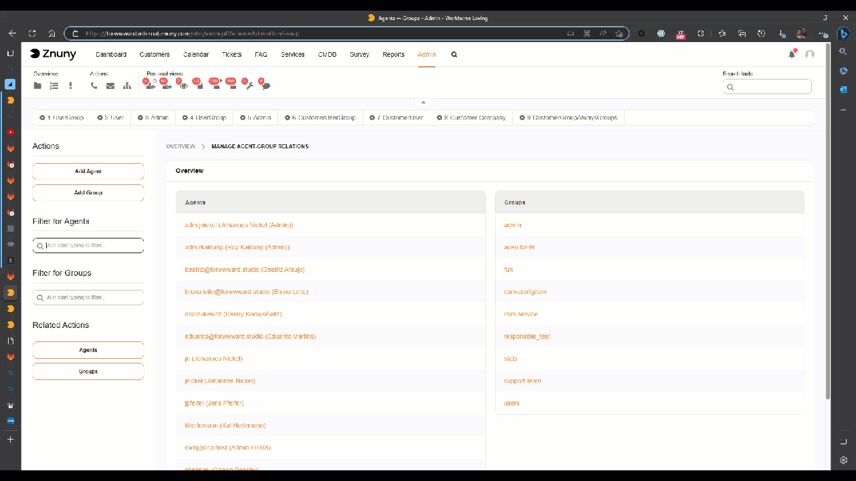Click the Add Group button
Image resolution: width=856 pixels, height=481 pixels.
(x=88, y=192)
